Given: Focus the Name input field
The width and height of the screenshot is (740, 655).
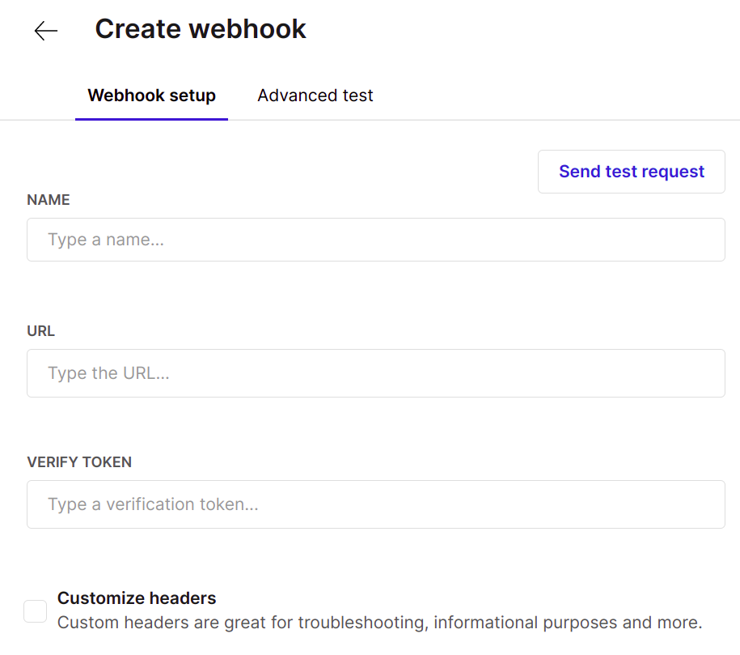Looking at the screenshot, I should (x=375, y=240).
